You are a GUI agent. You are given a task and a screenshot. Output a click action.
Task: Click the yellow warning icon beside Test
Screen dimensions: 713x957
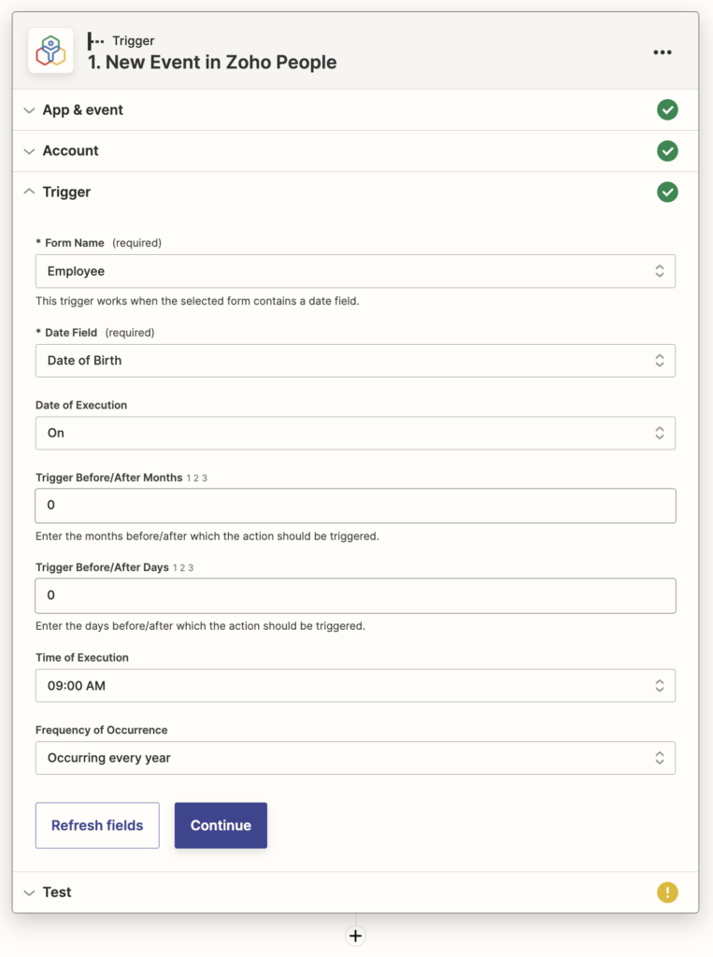pyautogui.click(x=667, y=893)
